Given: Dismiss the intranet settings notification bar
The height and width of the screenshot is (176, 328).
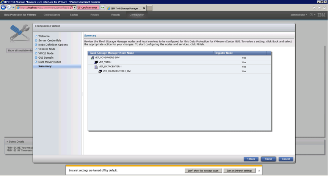Looking at the screenshot, I should click(259, 171).
